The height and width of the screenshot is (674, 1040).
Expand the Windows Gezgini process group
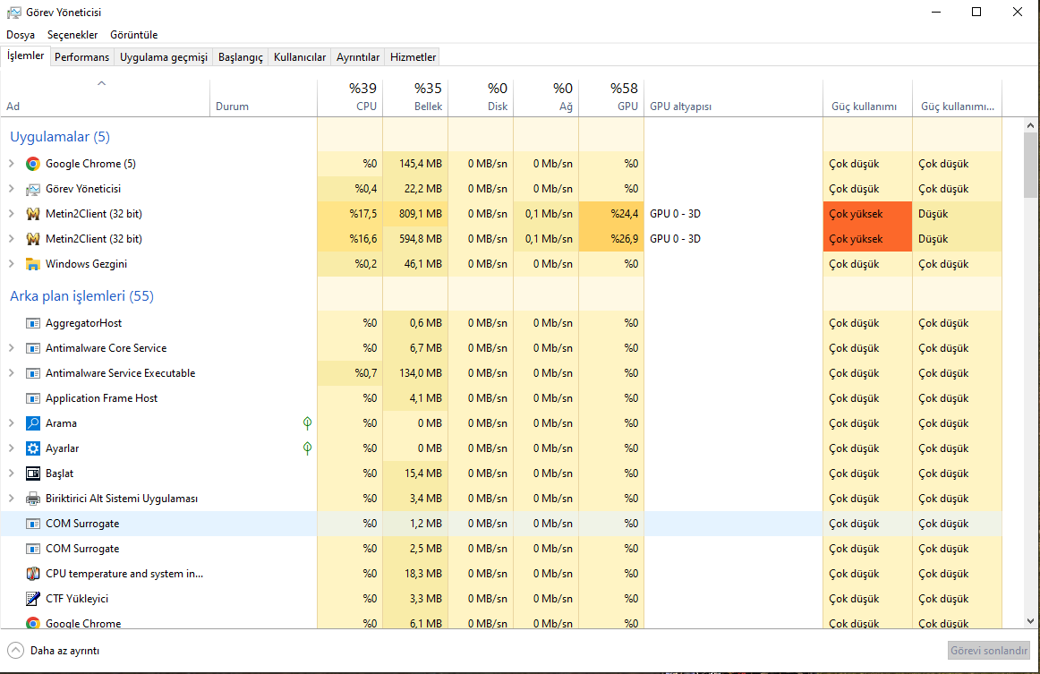12,264
